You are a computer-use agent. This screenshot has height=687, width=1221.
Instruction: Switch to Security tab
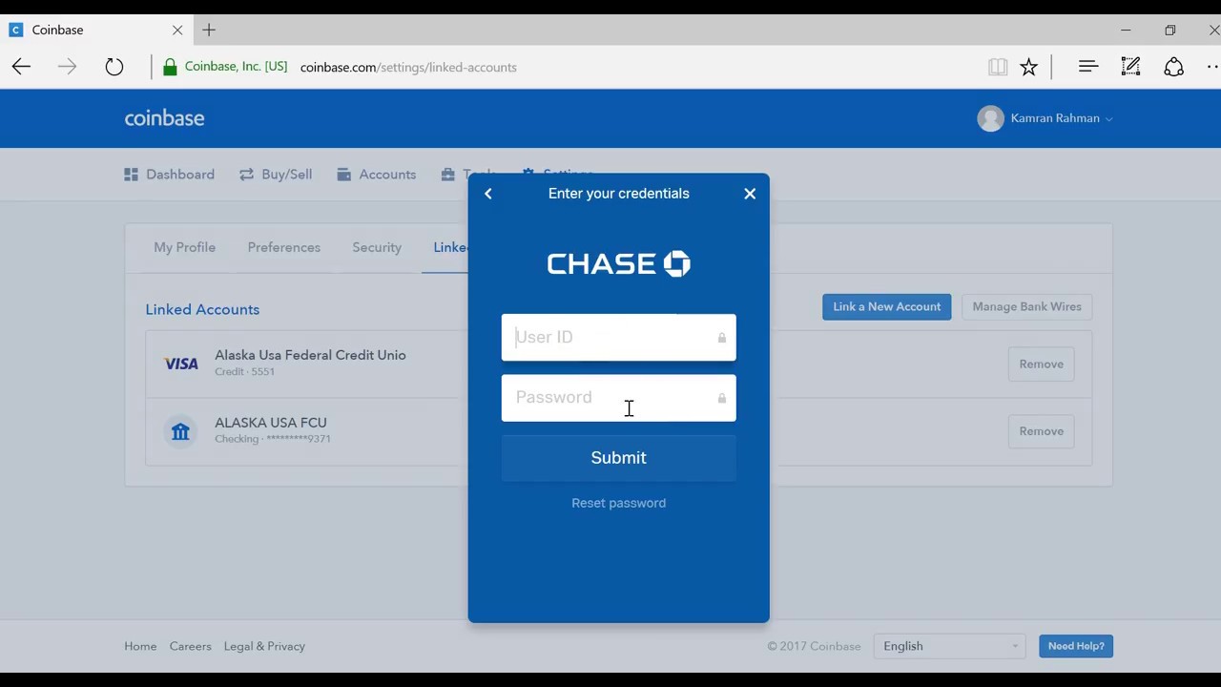click(x=377, y=247)
